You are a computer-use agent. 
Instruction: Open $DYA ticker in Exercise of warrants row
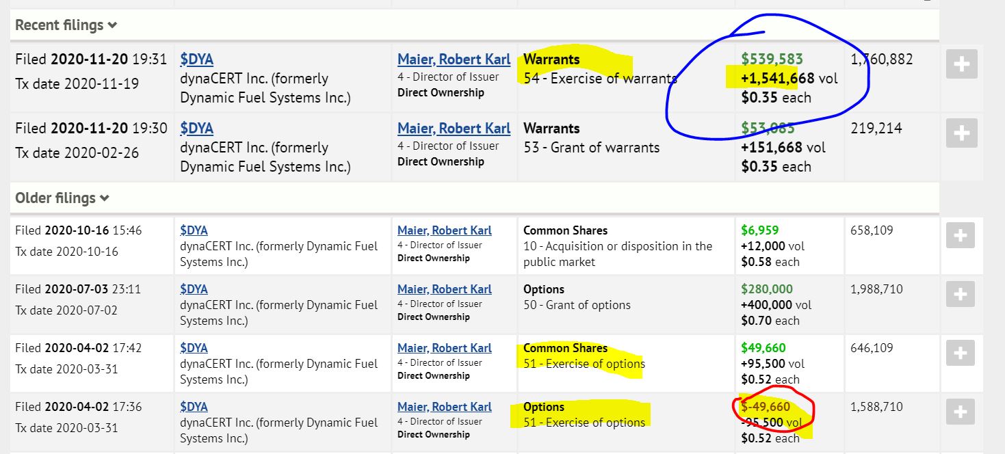197,59
